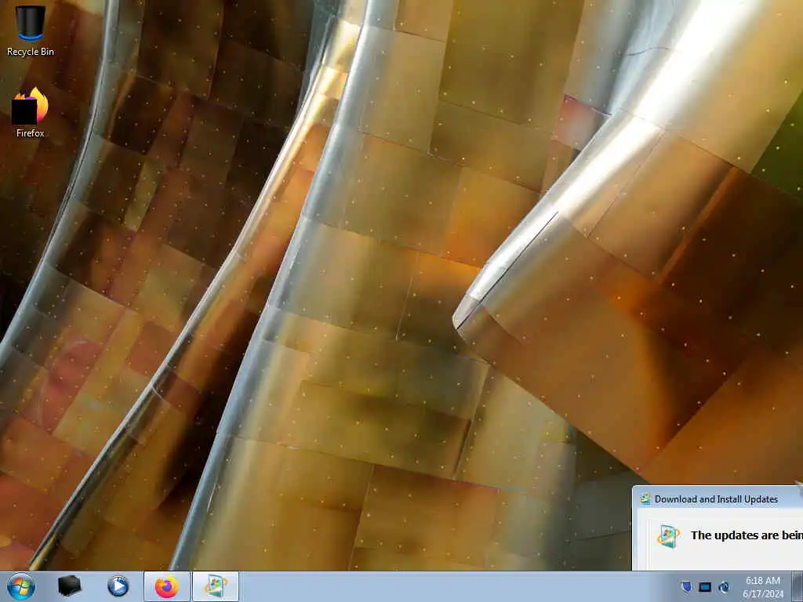Activate the Windows Update taskbar button
803x602 pixels.
pyautogui.click(x=216, y=586)
